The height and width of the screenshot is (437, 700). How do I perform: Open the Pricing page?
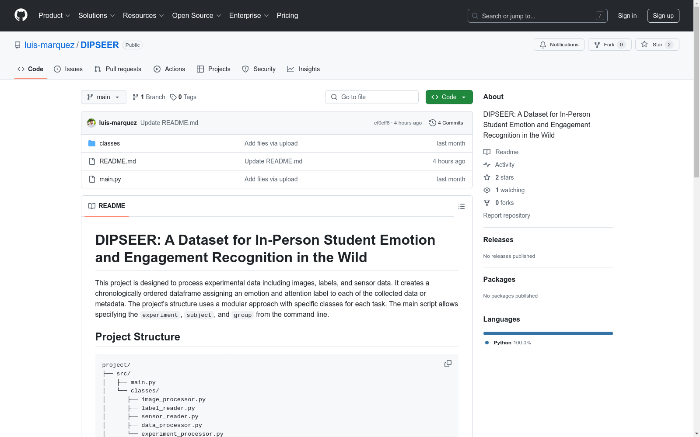pyautogui.click(x=287, y=15)
